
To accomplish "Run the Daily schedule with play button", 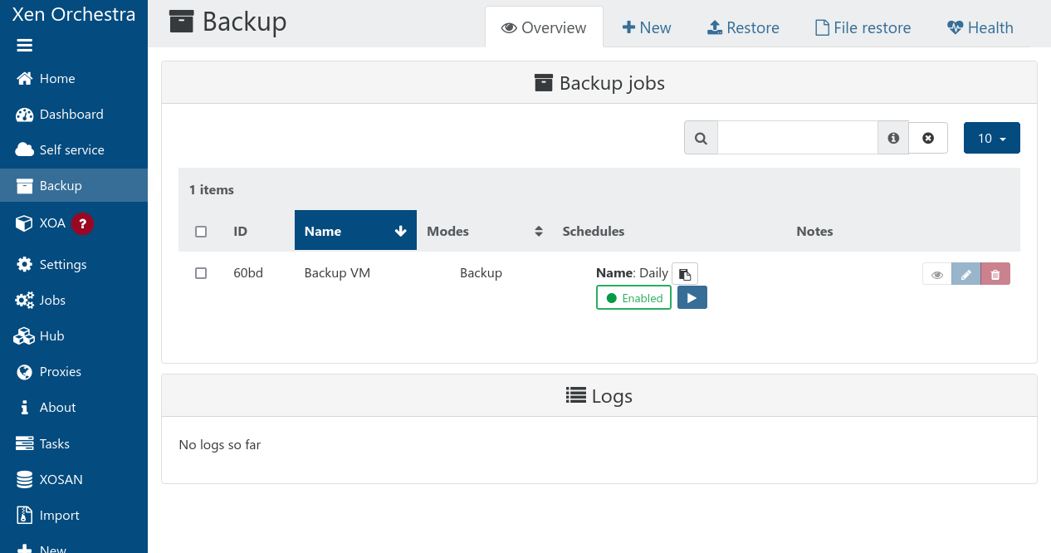I will [x=692, y=297].
